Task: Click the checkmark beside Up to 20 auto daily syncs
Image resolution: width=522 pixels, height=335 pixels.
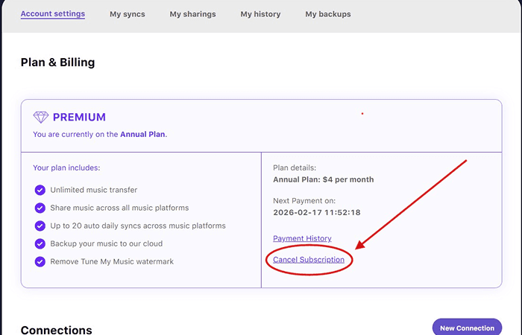Action: (40, 226)
